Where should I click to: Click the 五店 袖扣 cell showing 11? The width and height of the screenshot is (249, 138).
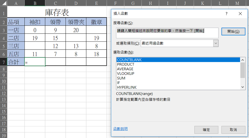[35, 54]
